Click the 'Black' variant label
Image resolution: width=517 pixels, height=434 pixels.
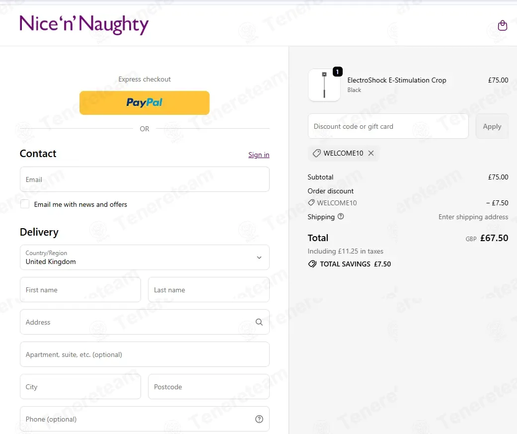tap(354, 90)
